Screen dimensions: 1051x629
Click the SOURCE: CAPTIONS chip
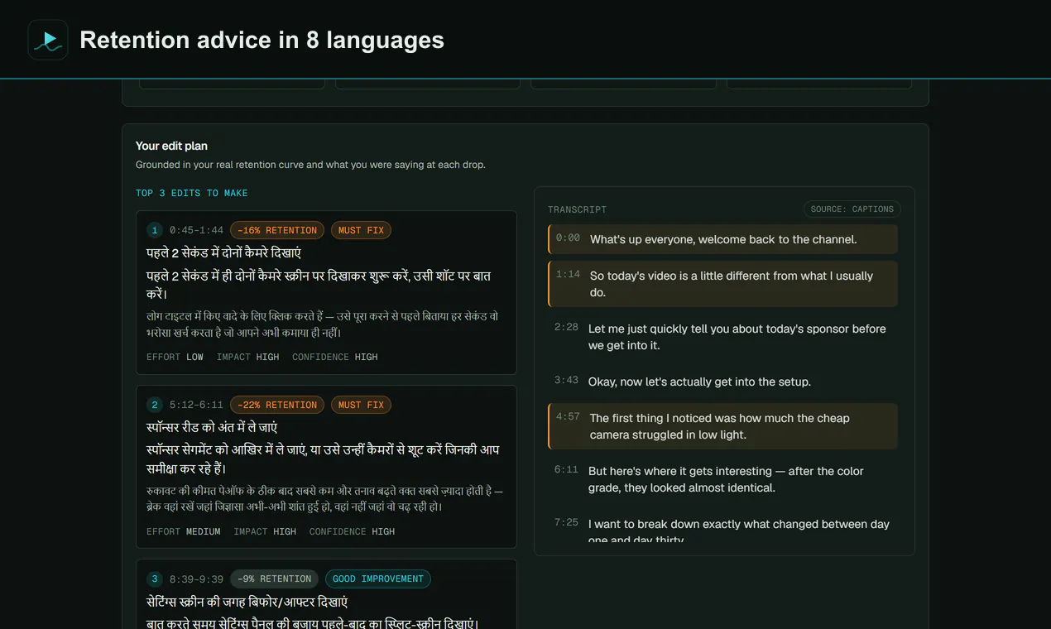pos(852,209)
